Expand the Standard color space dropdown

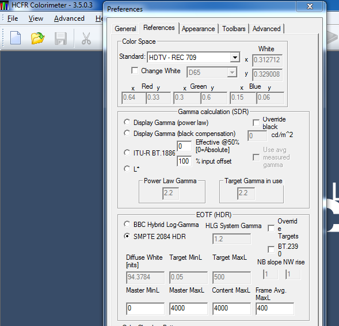(x=235, y=58)
